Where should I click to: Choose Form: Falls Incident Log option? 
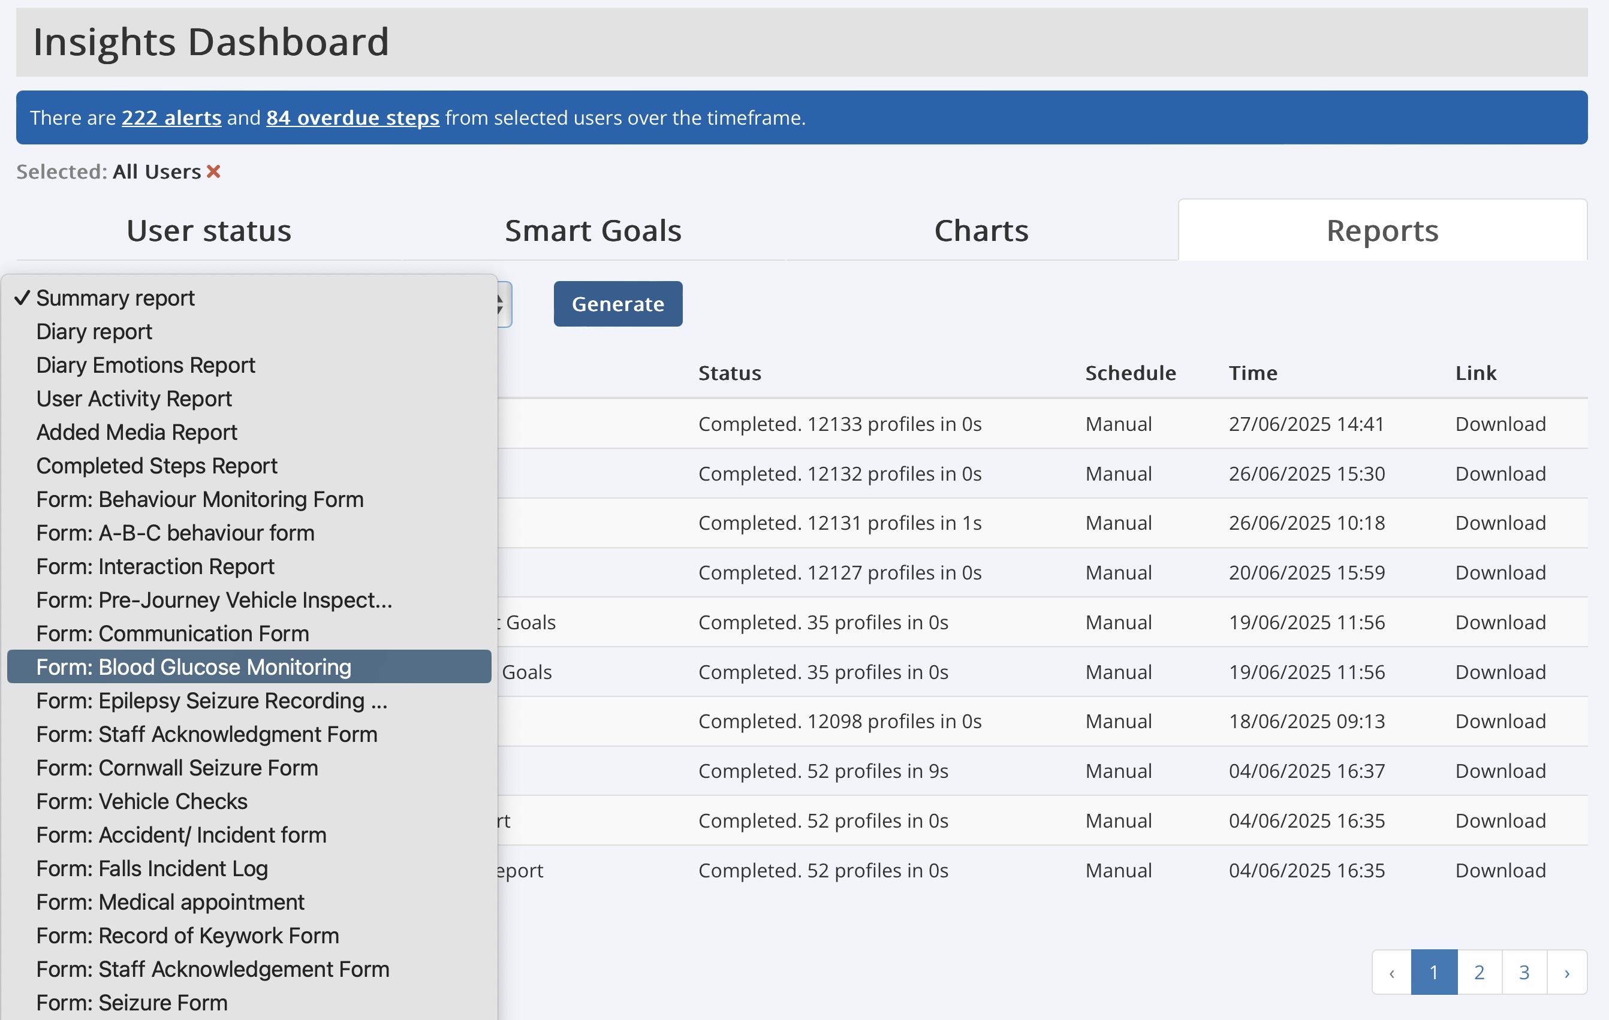pos(152,868)
